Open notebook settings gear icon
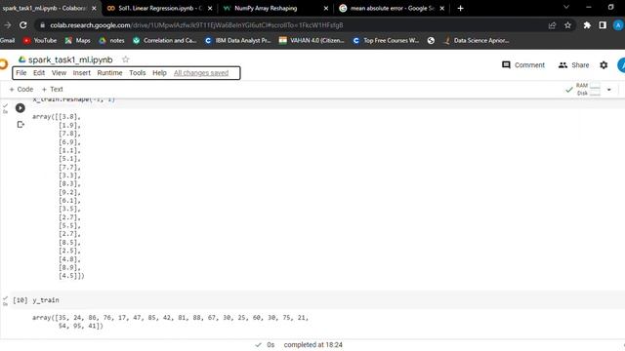625x351 pixels. click(x=604, y=65)
